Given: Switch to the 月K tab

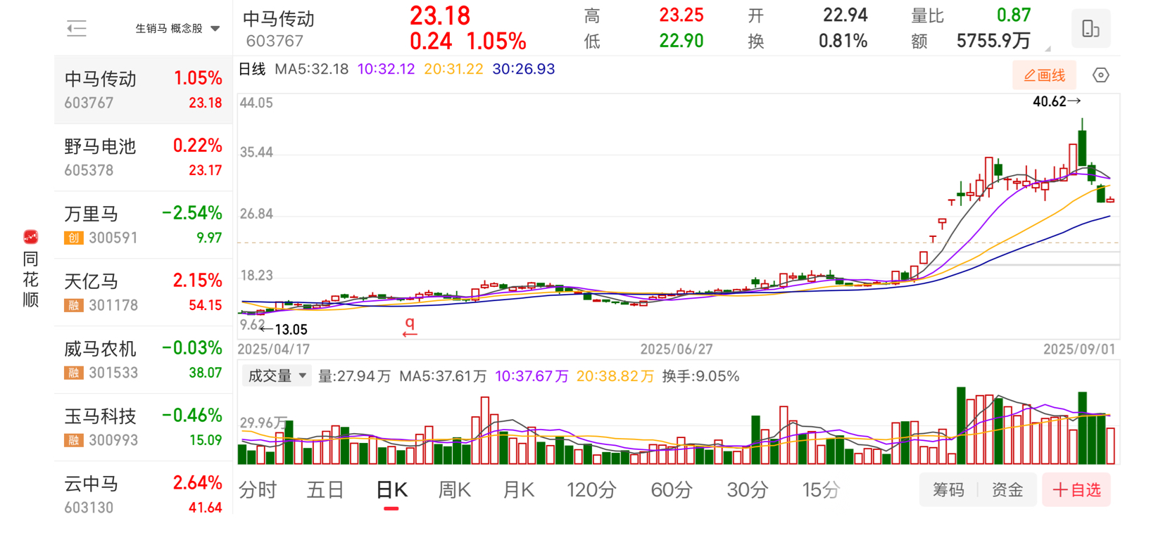Looking at the screenshot, I should pos(519,490).
